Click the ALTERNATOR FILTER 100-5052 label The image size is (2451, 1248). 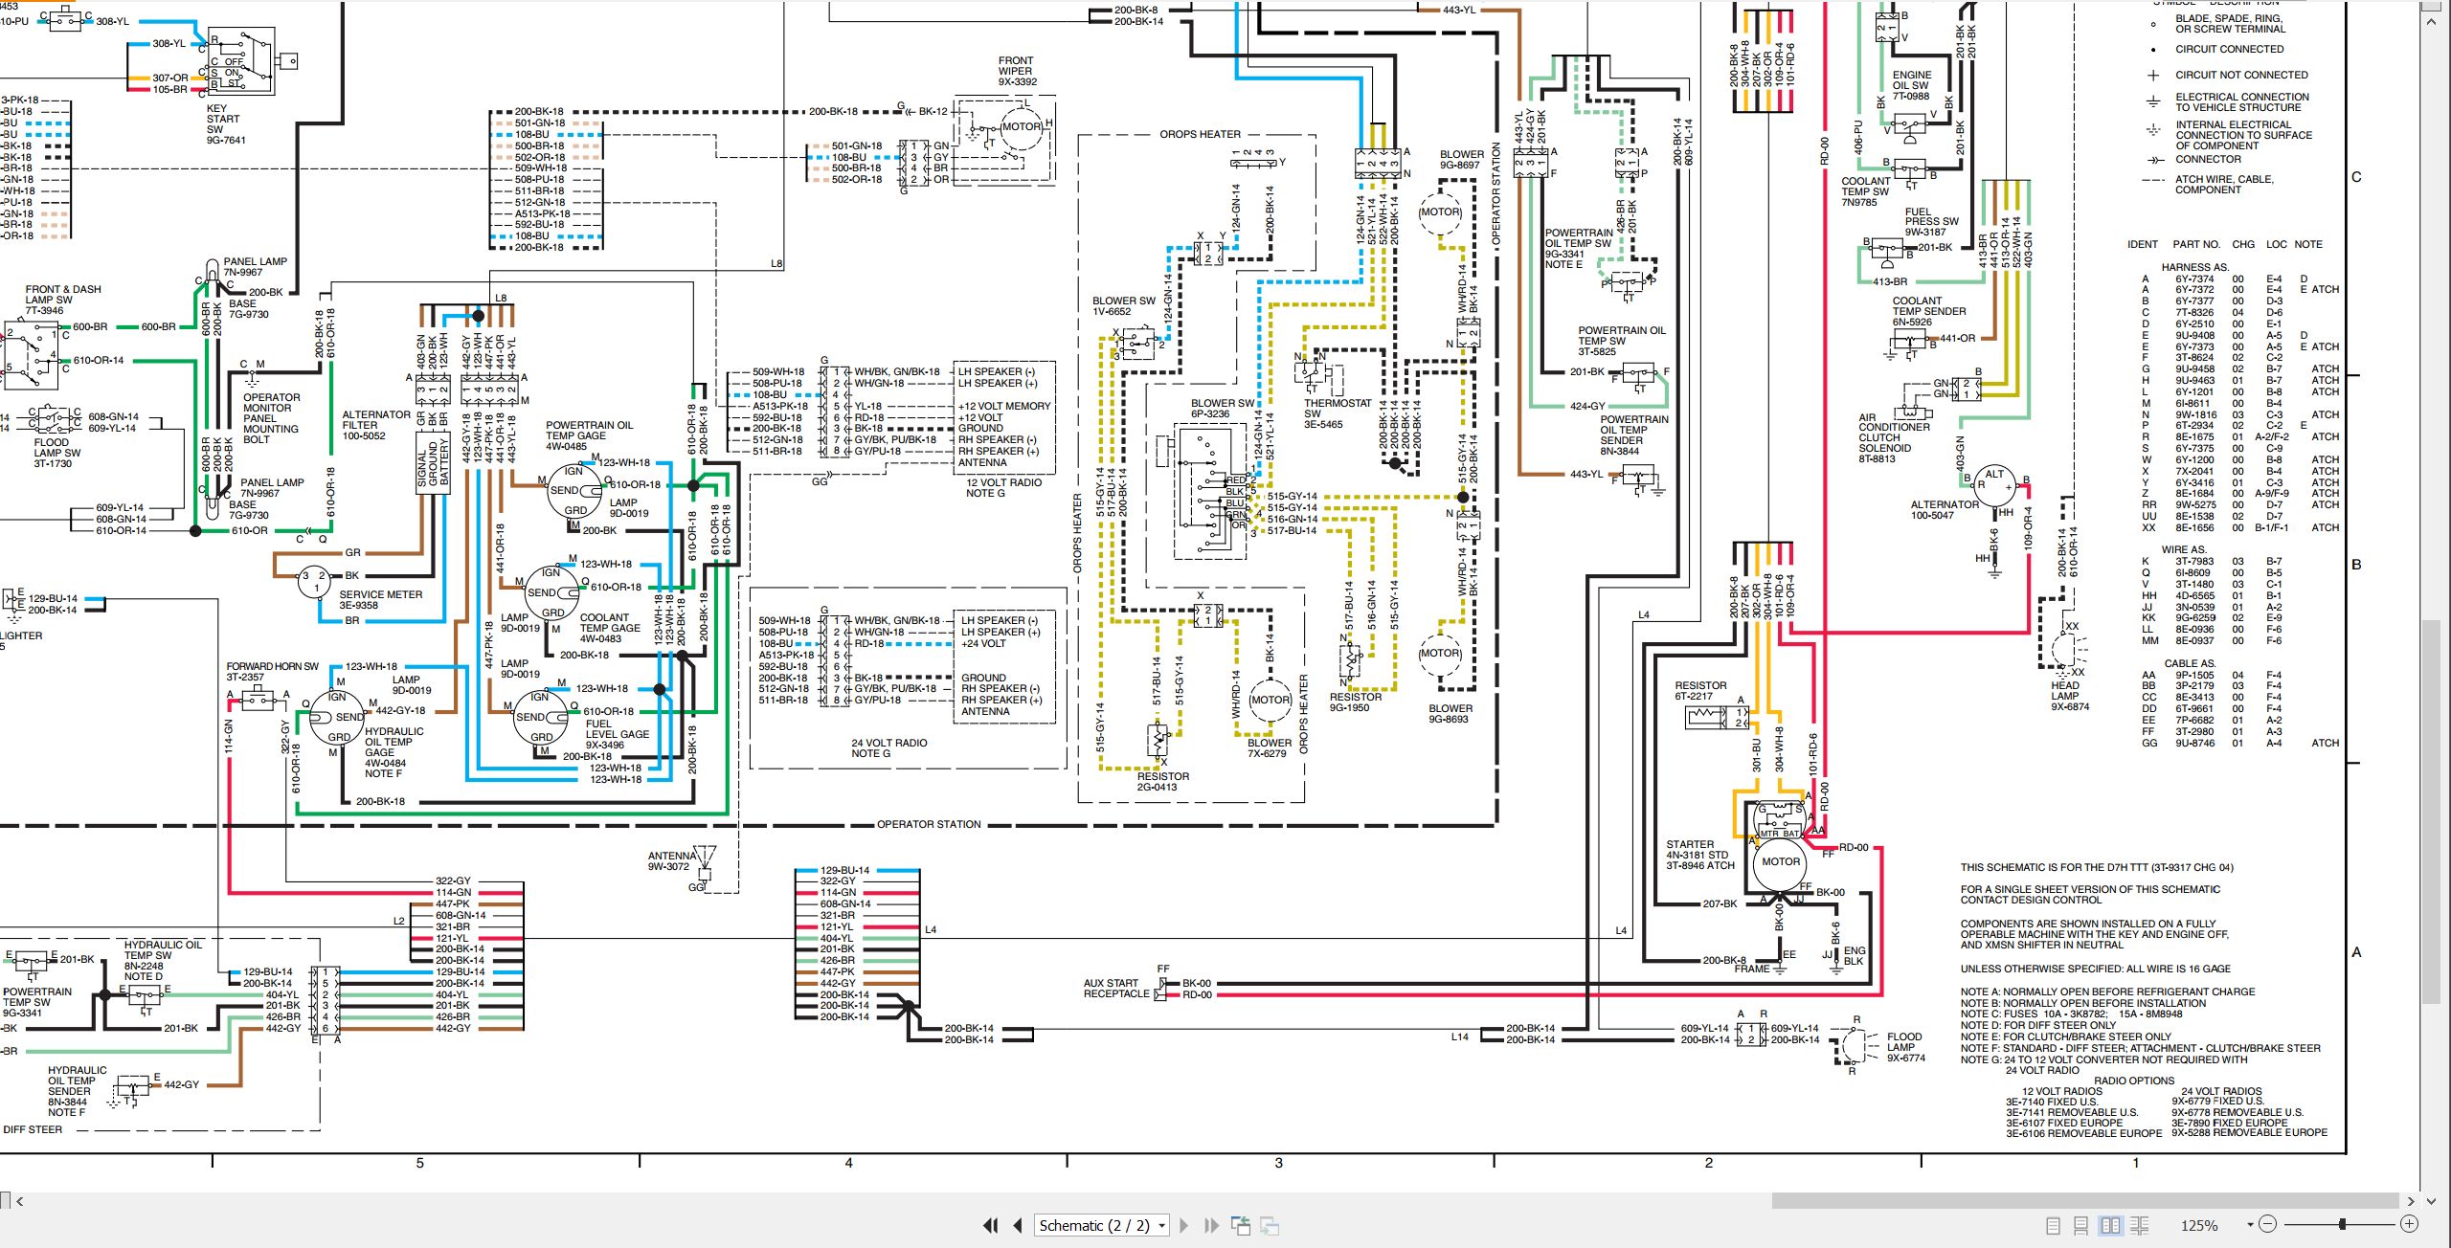376,425
